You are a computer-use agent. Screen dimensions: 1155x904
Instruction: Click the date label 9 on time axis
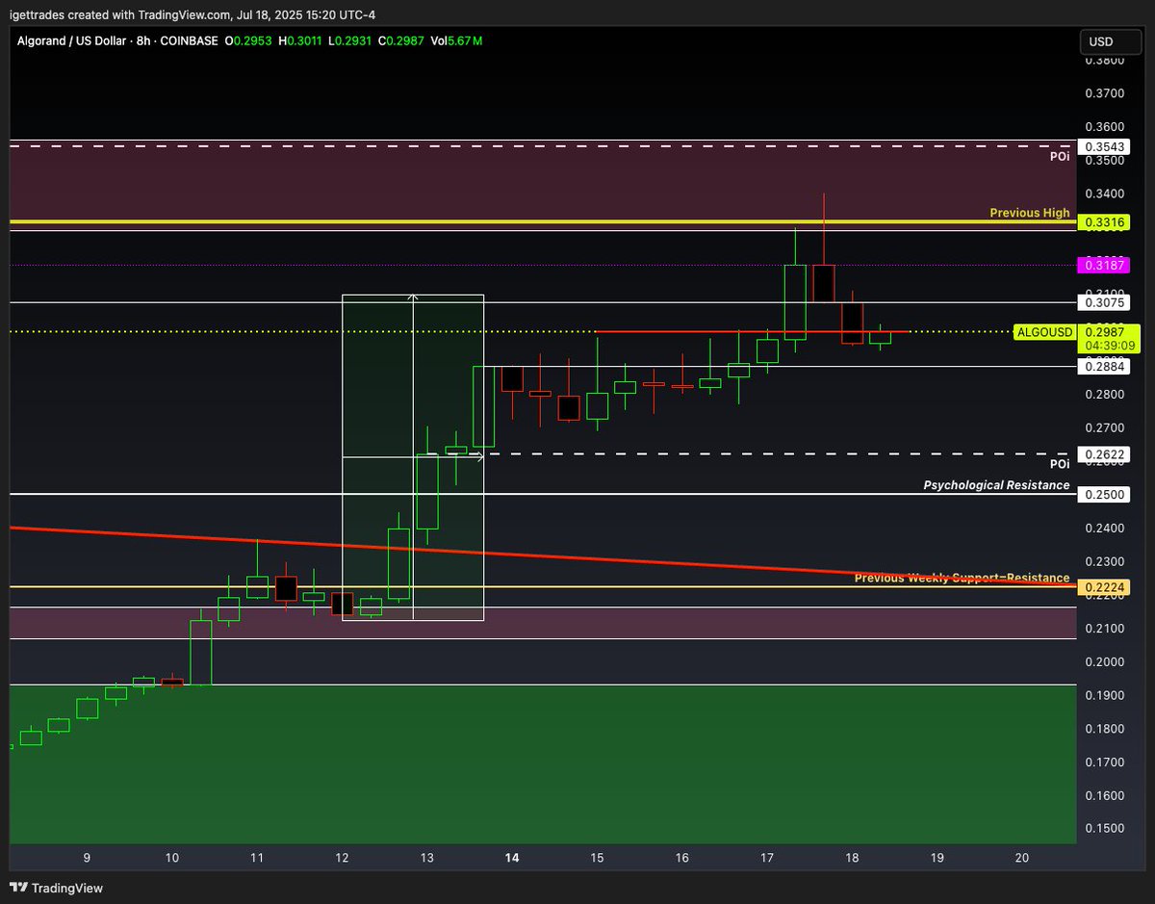point(87,858)
